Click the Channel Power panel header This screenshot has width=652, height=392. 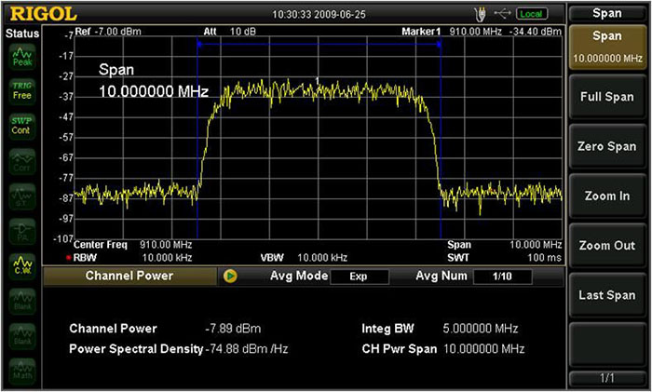pyautogui.click(x=129, y=277)
